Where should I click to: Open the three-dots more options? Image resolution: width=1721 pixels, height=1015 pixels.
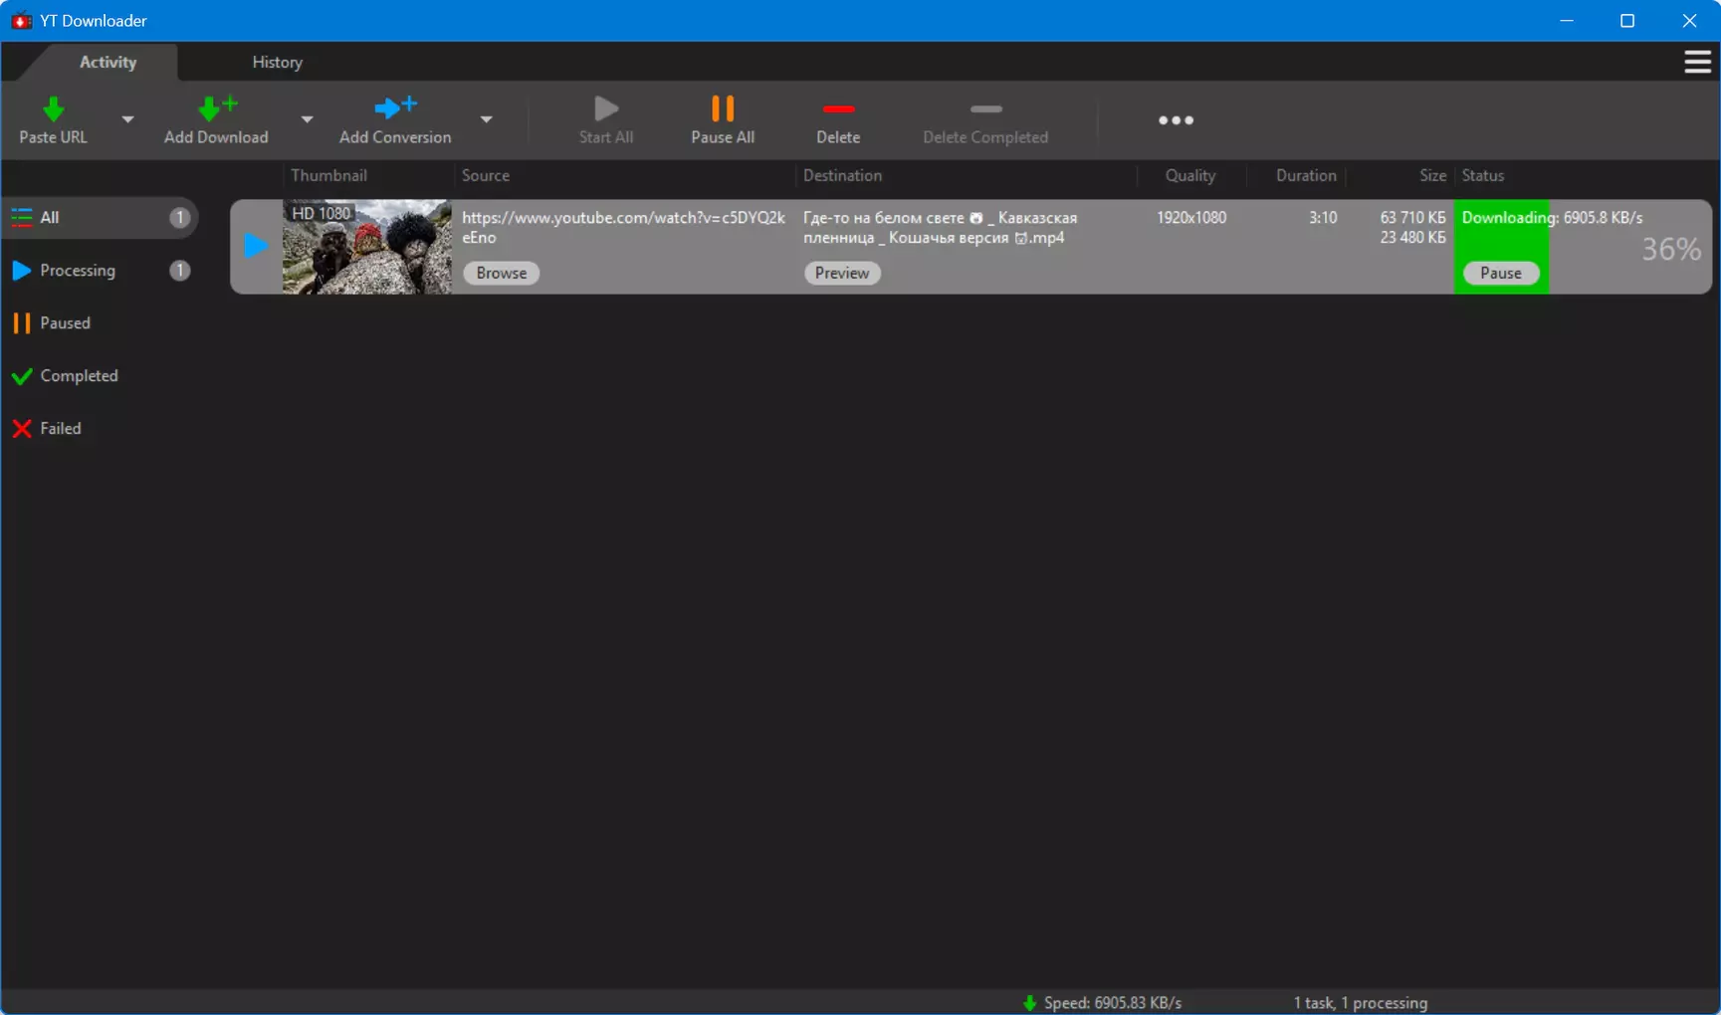(x=1176, y=120)
